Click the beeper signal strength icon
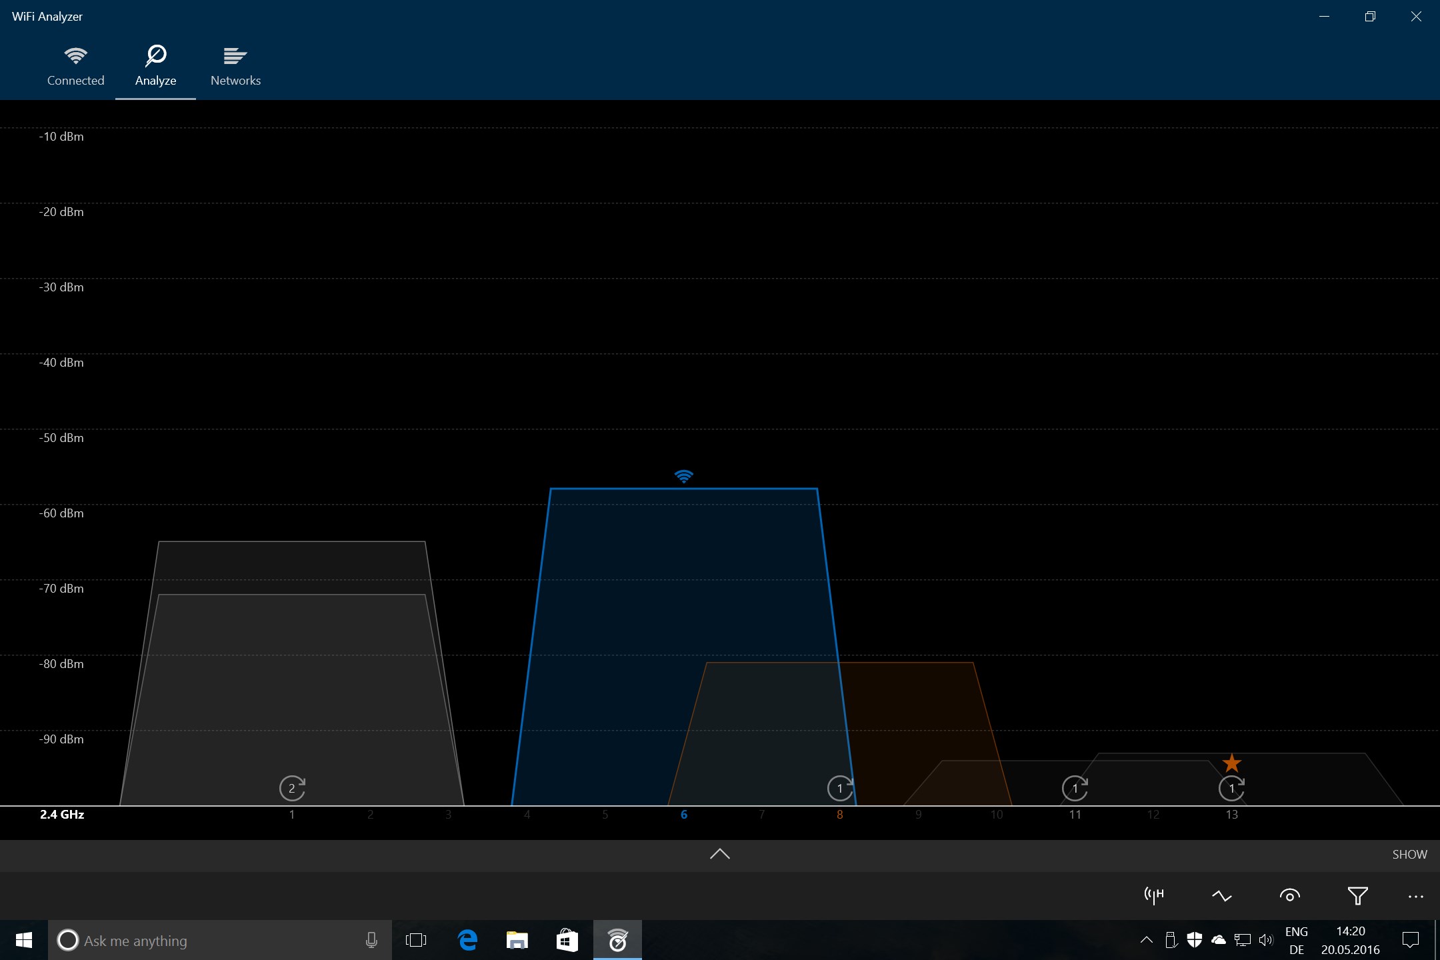Screen dimensions: 1440x960 click(x=1153, y=895)
